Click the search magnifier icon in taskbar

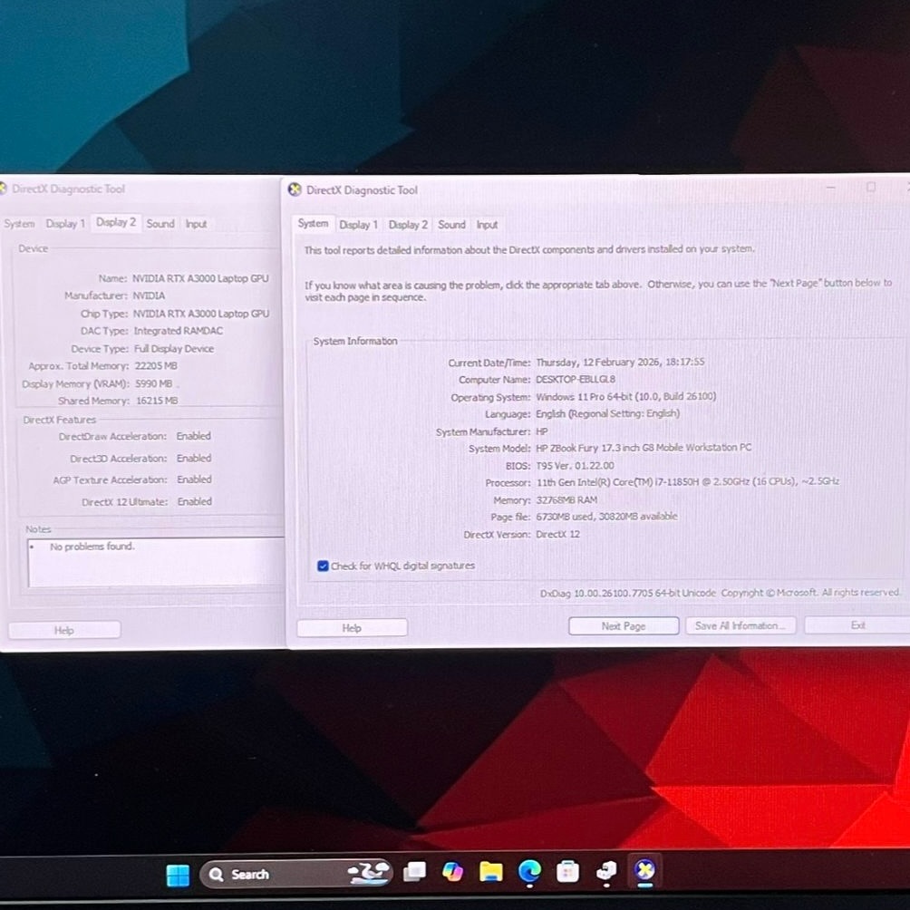tap(216, 875)
